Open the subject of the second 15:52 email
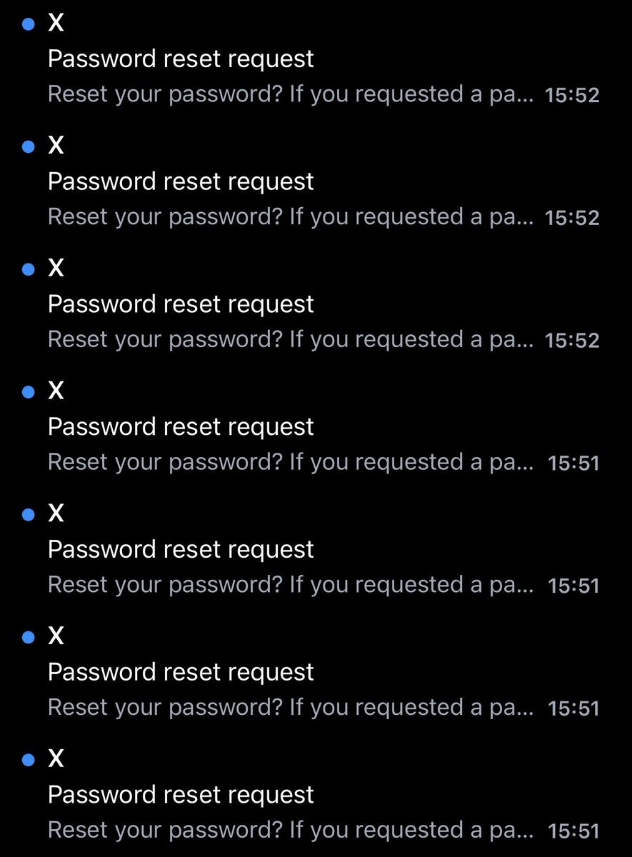This screenshot has width=632, height=857. pyautogui.click(x=181, y=182)
